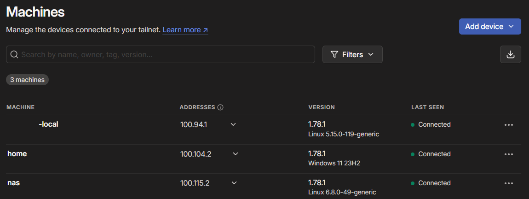Open the three-dot menu for home machine
Screen dimensions: 529x199
pos(508,154)
